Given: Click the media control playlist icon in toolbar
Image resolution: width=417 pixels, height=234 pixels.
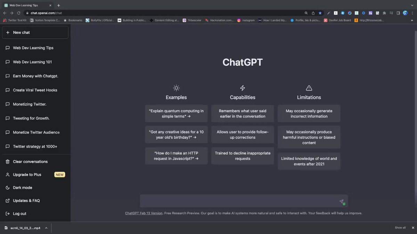Looking at the screenshot, I should 391,13.
